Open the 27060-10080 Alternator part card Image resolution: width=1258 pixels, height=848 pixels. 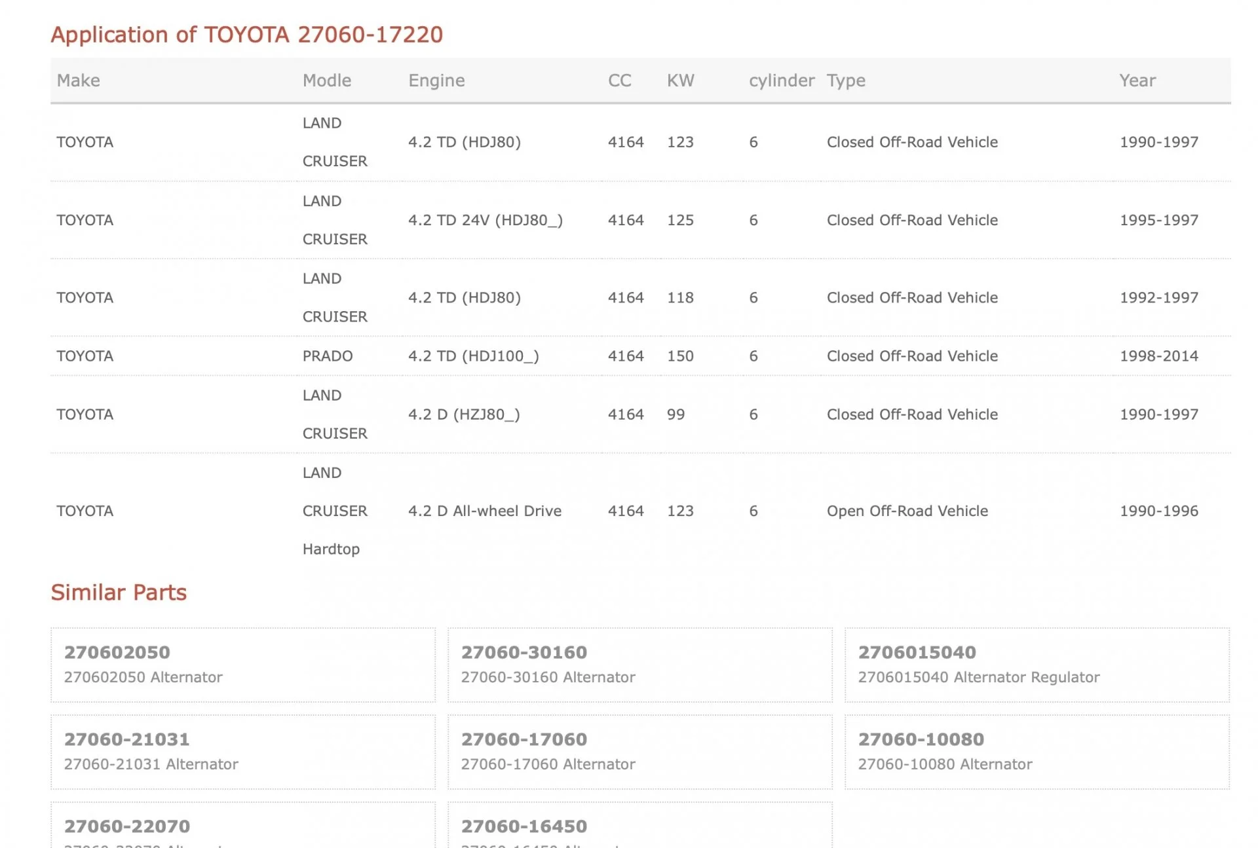(x=921, y=739)
